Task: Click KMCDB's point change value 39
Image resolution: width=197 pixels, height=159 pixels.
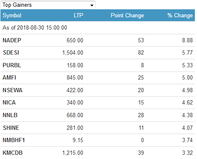Action: (x=141, y=153)
